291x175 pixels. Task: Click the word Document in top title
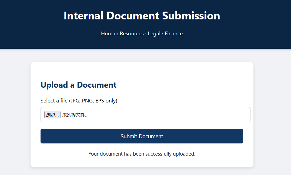pyautogui.click(x=133, y=16)
